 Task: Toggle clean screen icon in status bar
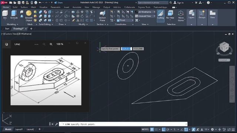(x=229, y=129)
